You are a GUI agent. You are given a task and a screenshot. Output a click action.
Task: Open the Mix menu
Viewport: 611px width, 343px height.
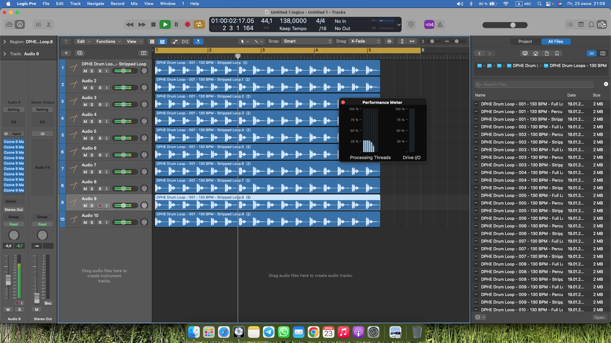[134, 4]
